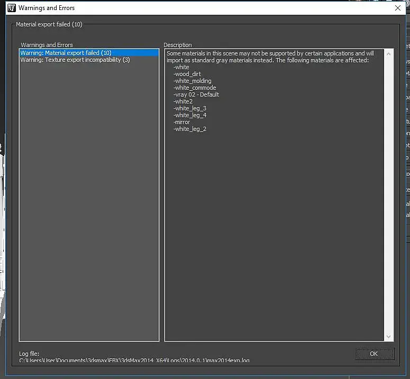This screenshot has height=379, width=410.
Task: Click the log file path text
Action: pyautogui.click(x=134, y=360)
